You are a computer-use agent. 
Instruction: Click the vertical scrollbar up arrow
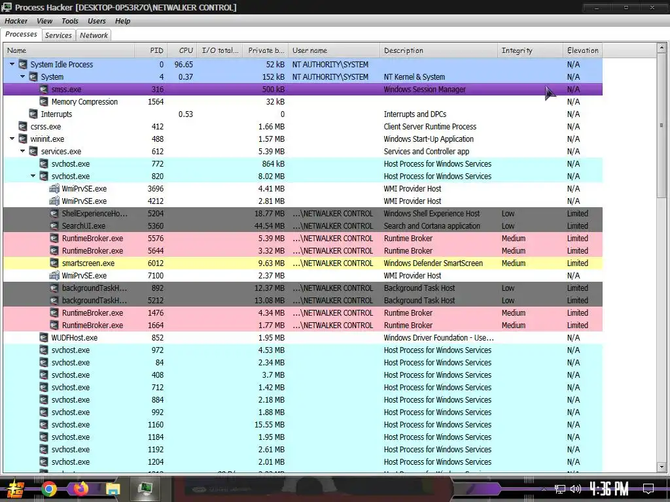(661, 48)
